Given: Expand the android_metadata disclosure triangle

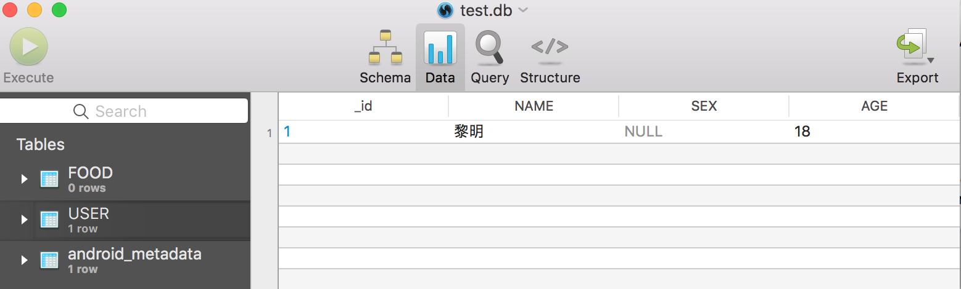Looking at the screenshot, I should (24, 260).
